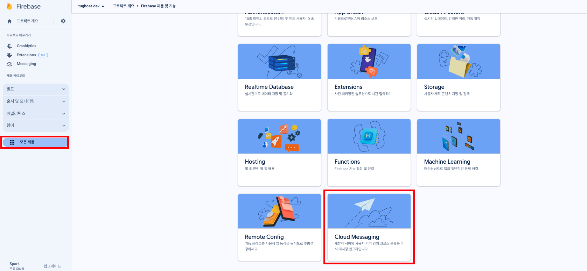Open the Storage card illustration
Image resolution: width=587 pixels, height=271 pixels.
459,61
